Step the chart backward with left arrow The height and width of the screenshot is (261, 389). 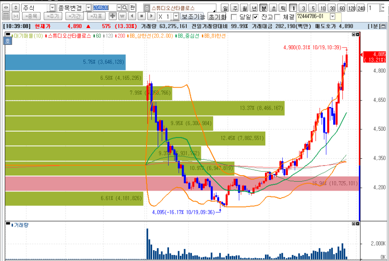pos(132,16)
